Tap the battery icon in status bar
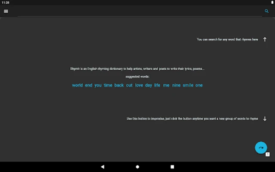Screen dimensions: 275x172 pyautogui.click(x=272, y=3)
